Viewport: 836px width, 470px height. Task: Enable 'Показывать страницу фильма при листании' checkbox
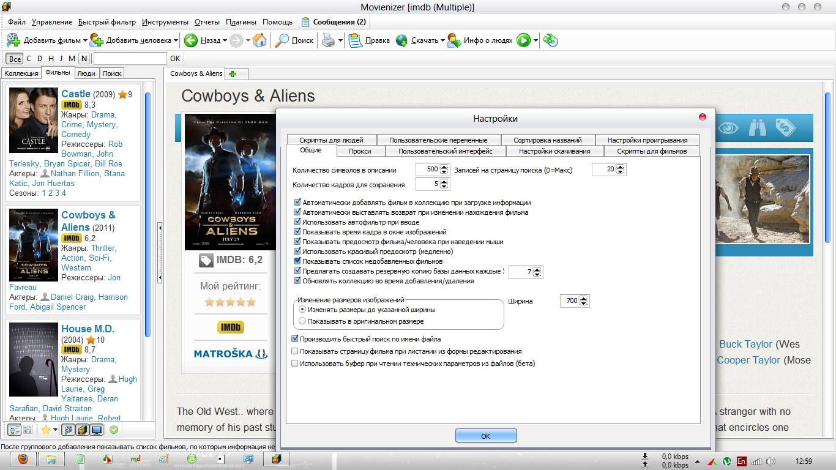click(x=295, y=351)
